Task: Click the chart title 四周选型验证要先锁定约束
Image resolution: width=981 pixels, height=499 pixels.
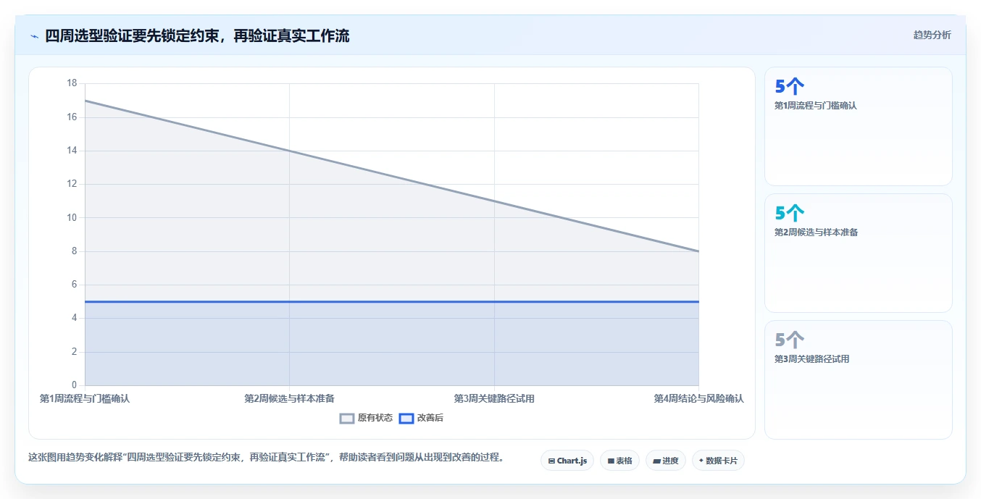Action: tap(197, 35)
